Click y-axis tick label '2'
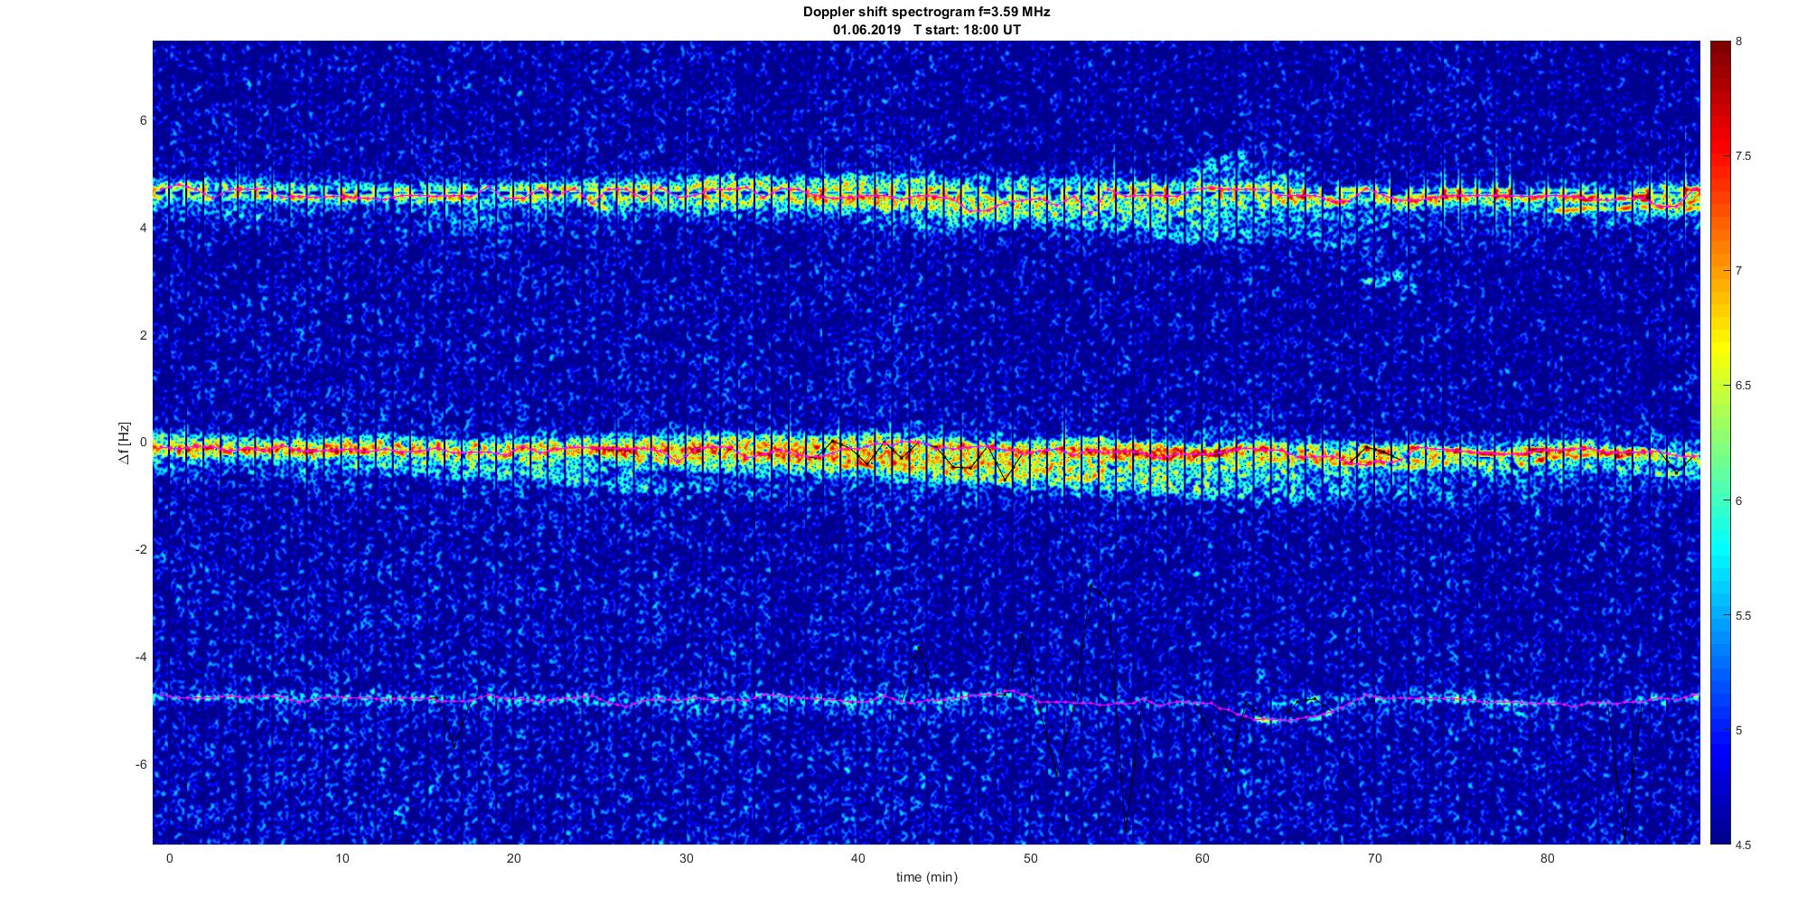 click(143, 335)
